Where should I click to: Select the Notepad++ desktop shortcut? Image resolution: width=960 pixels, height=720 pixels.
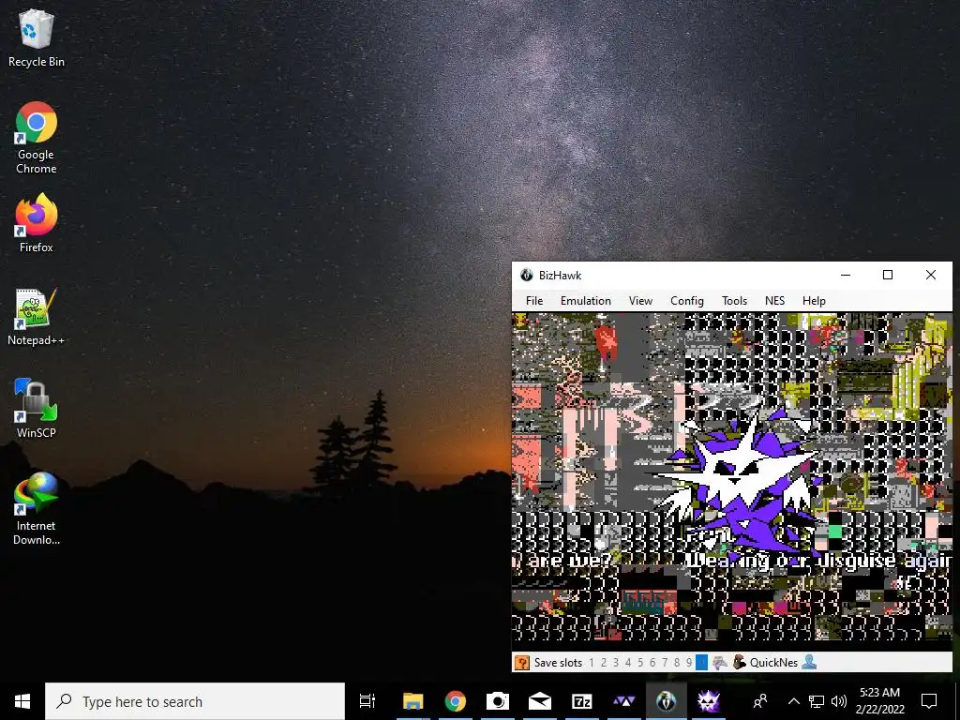tap(37, 317)
